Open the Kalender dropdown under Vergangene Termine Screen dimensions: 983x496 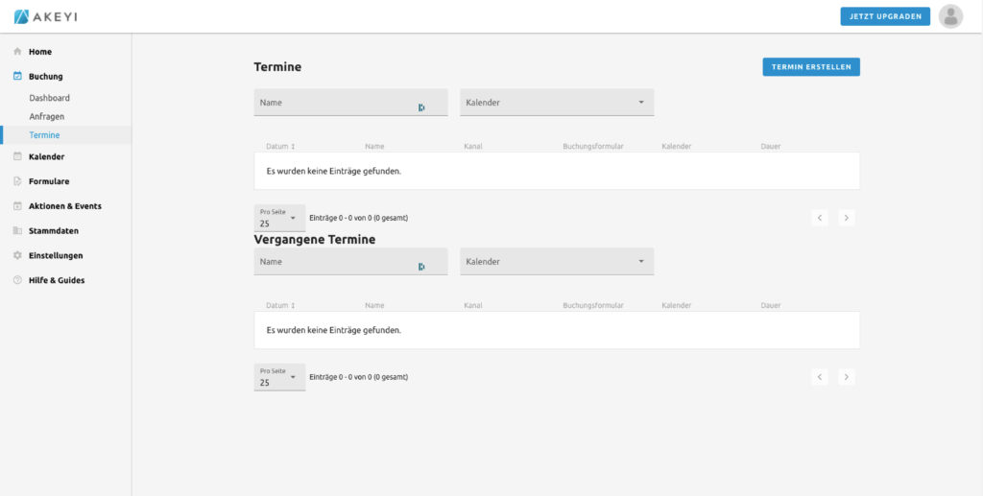(x=557, y=262)
